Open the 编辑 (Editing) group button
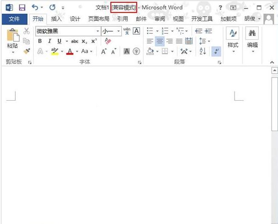The image size is (278, 224). click(x=252, y=40)
